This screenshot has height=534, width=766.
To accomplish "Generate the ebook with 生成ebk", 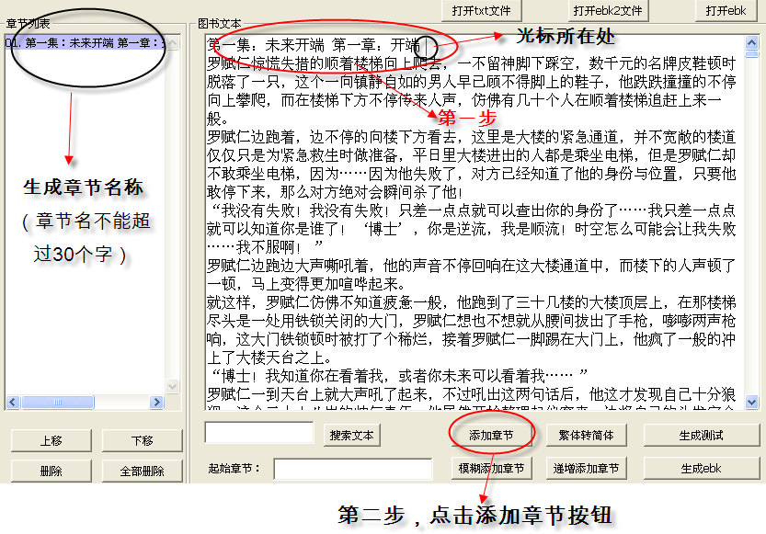I will click(x=701, y=469).
